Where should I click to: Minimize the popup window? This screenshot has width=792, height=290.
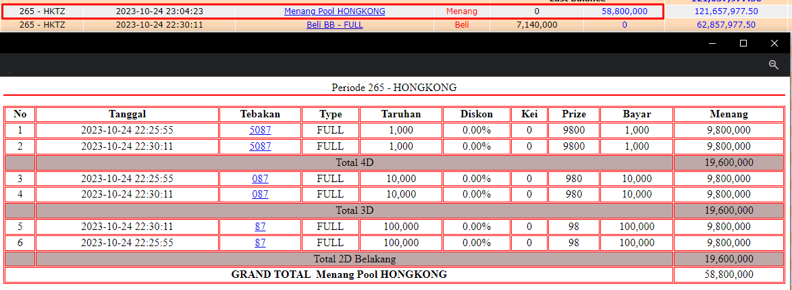pyautogui.click(x=712, y=43)
